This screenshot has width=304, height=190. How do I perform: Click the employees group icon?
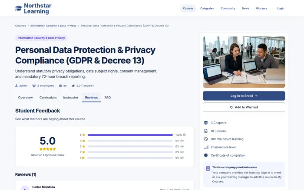click(x=34, y=86)
